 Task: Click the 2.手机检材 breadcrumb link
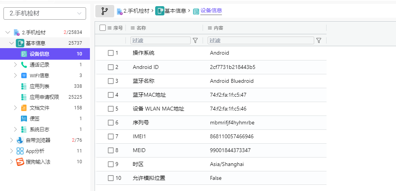pos(136,11)
